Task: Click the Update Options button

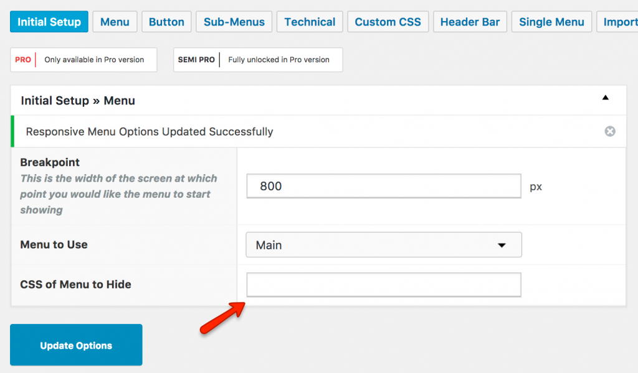Action: pos(75,344)
